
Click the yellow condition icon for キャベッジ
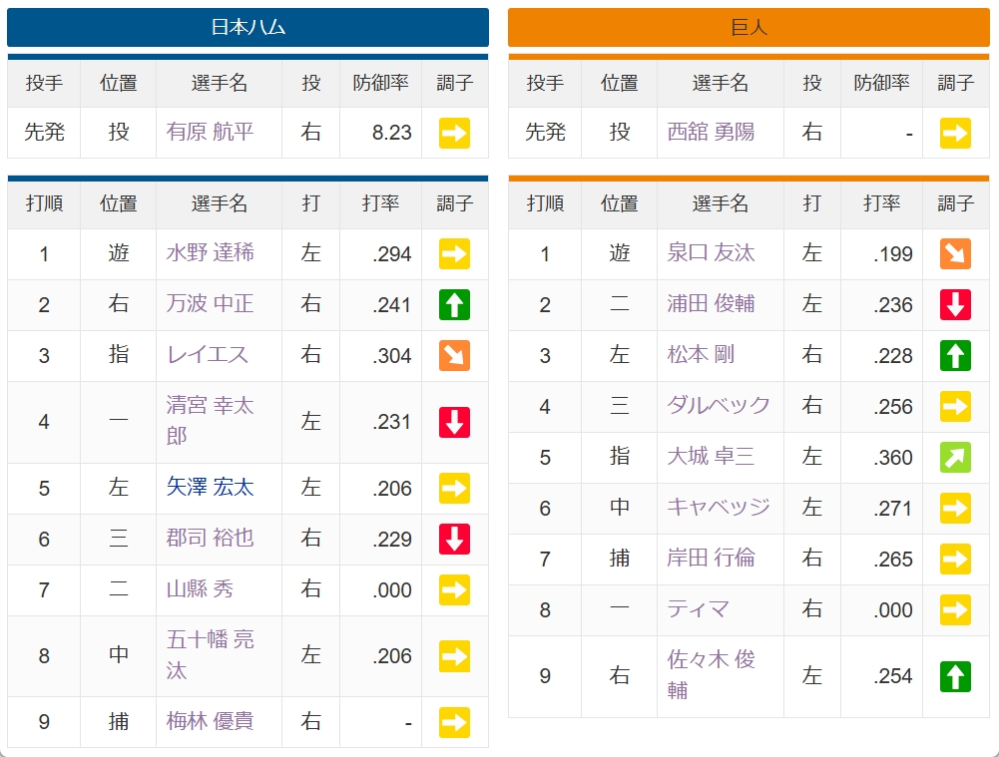pyautogui.click(x=955, y=509)
